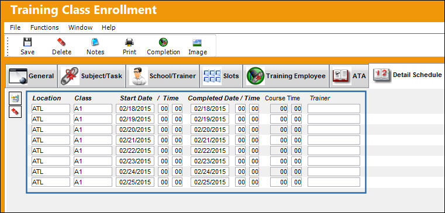
Task: Select the Detail Schedule tab
Action: coord(406,75)
